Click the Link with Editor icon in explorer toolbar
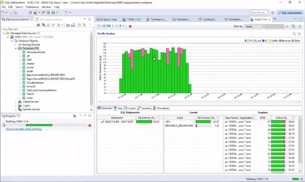 click(84, 25)
